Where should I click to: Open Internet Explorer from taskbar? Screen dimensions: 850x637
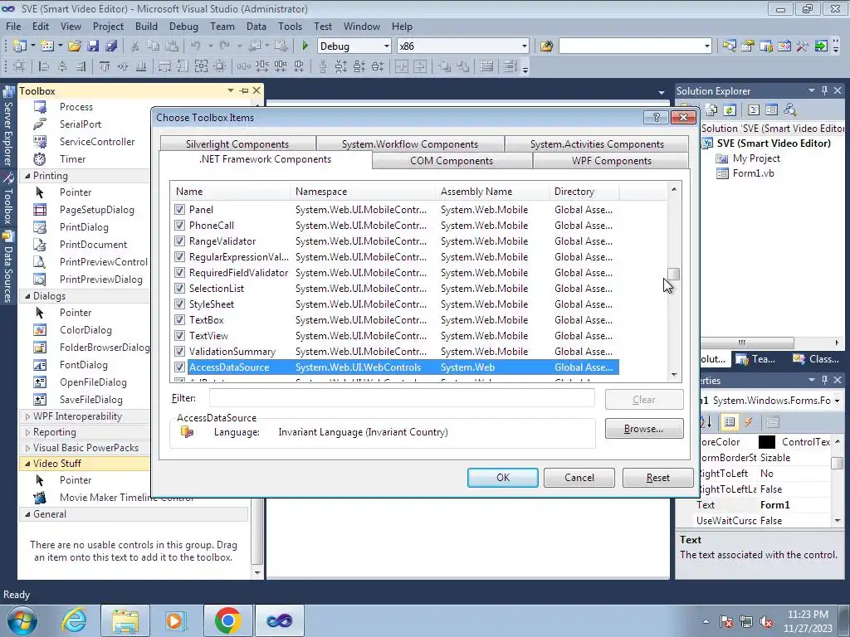[x=74, y=620]
